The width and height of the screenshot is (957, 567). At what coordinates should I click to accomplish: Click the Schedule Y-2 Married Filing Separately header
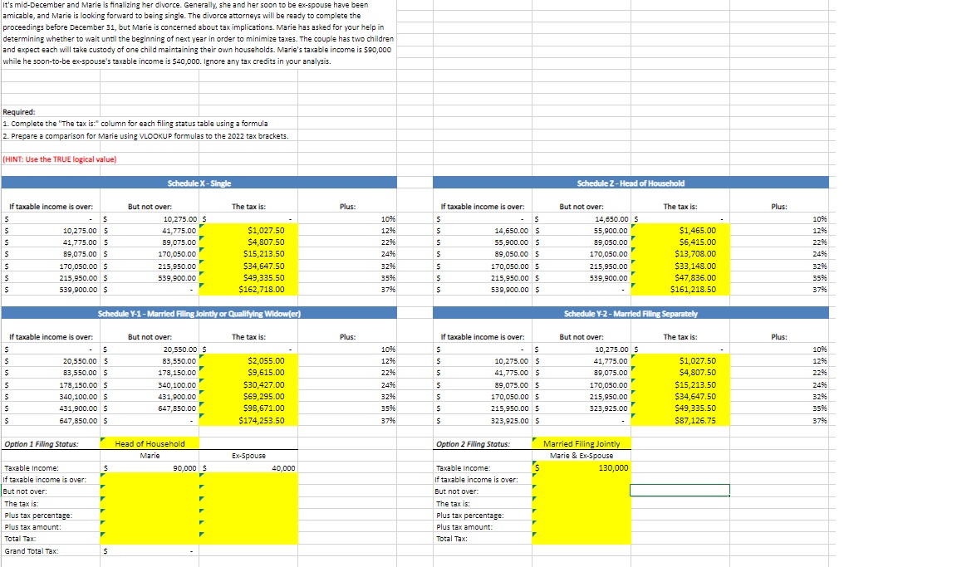(631, 313)
